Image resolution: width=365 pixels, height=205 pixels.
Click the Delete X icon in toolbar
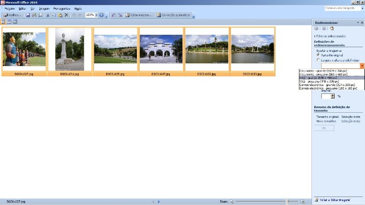[66, 15]
